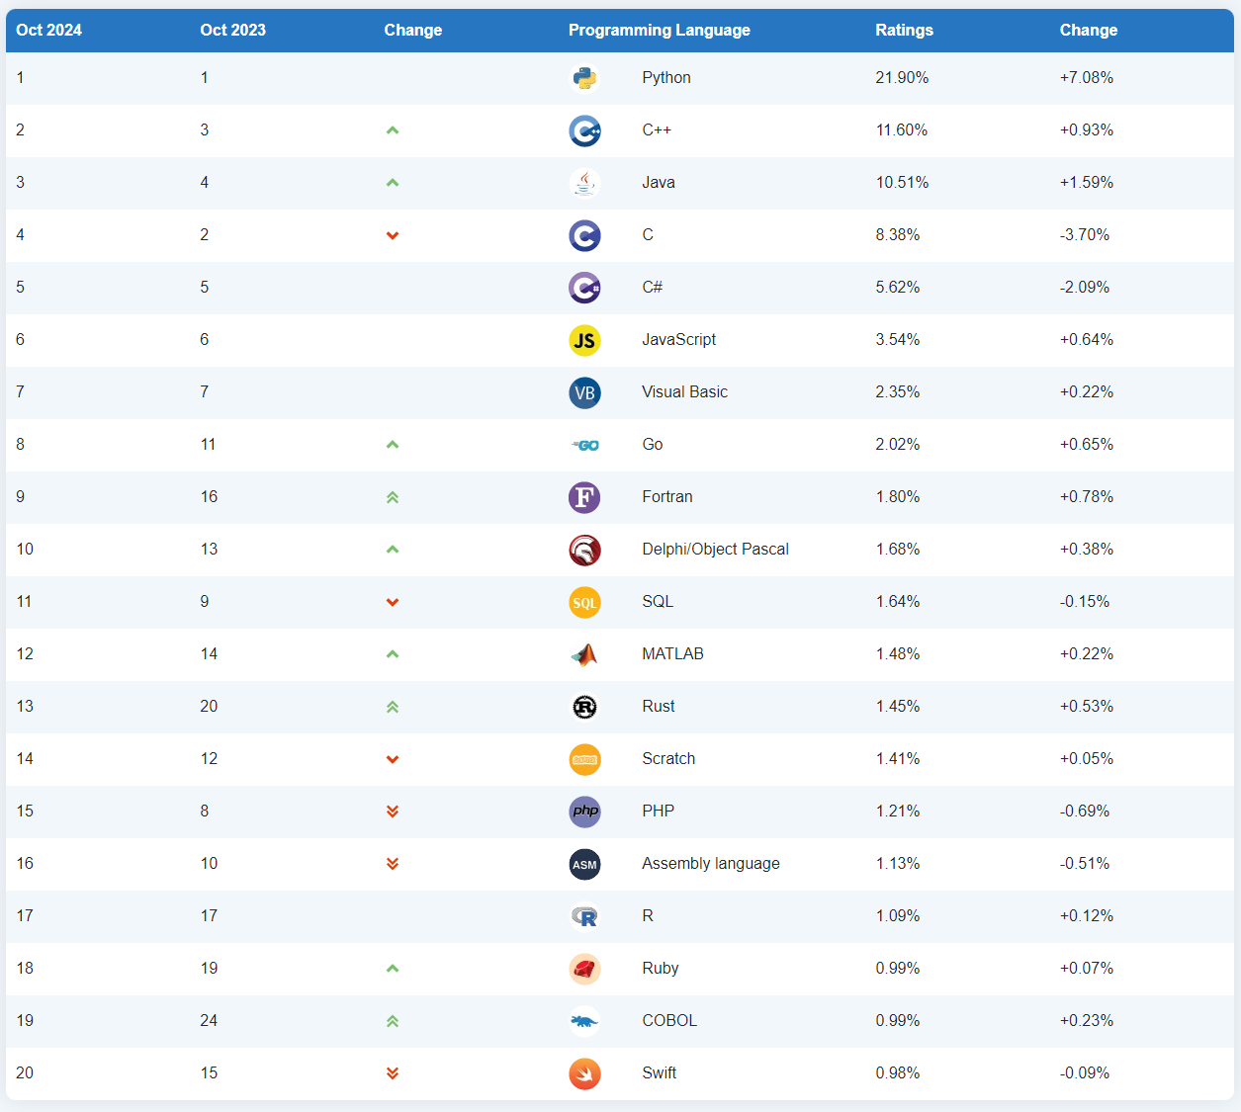This screenshot has width=1241, height=1112.
Task: Click the Java coffee cup icon
Action: click(584, 183)
